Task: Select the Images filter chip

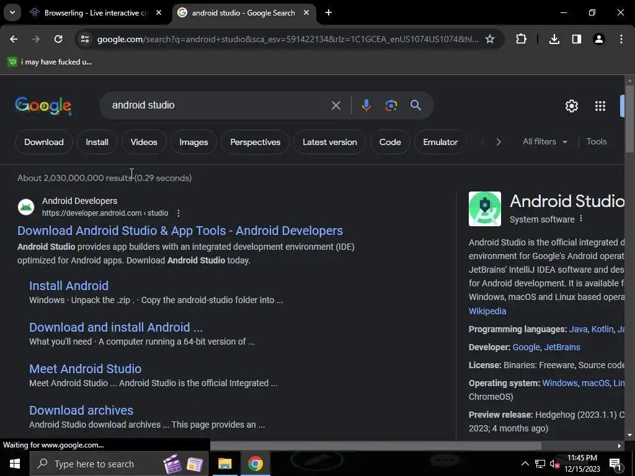Action: (193, 142)
